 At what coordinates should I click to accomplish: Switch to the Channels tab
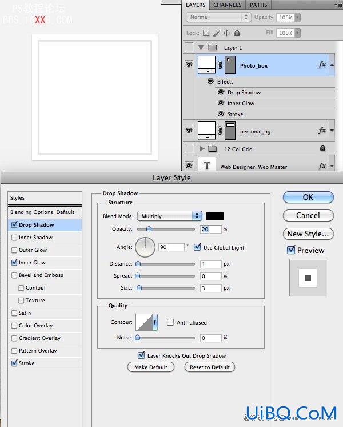click(x=228, y=5)
